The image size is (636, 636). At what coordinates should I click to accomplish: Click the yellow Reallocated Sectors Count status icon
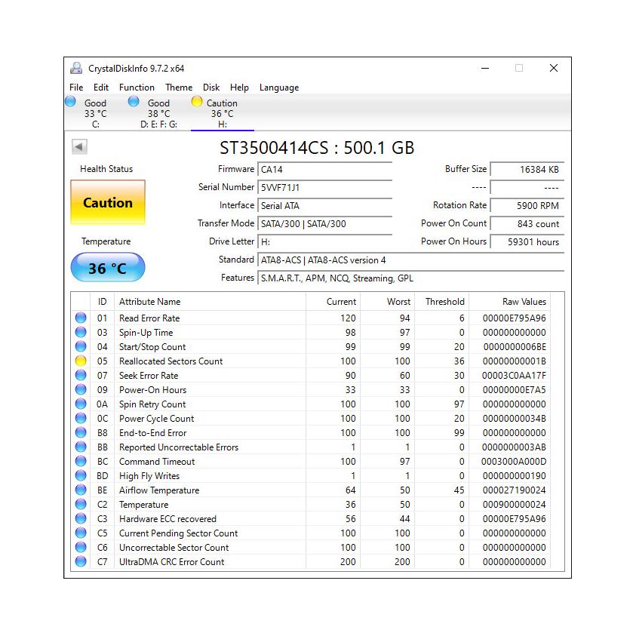(x=81, y=361)
